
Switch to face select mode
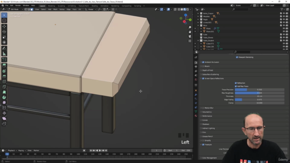pos(32,9)
